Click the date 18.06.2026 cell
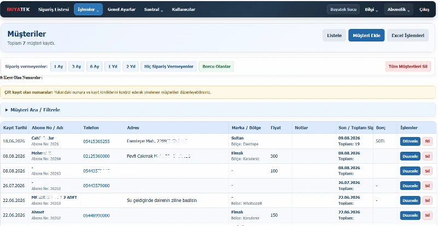The image size is (438, 226). click(14, 141)
